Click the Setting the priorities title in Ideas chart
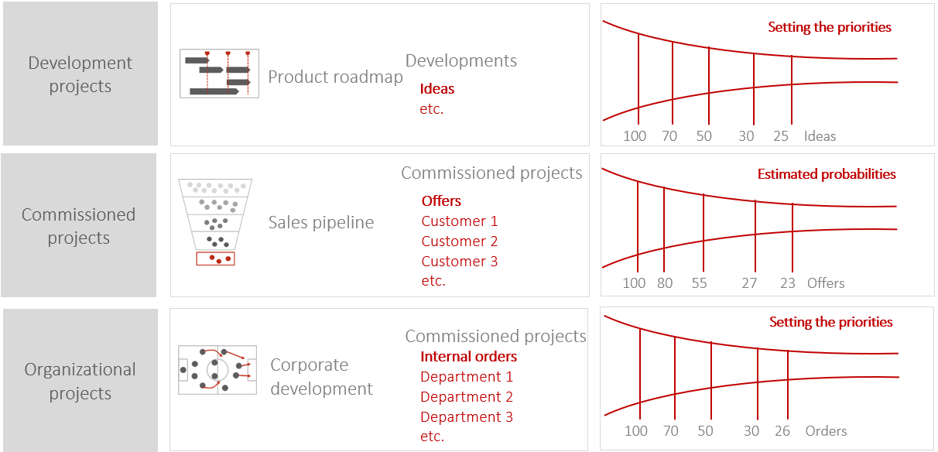 click(830, 28)
